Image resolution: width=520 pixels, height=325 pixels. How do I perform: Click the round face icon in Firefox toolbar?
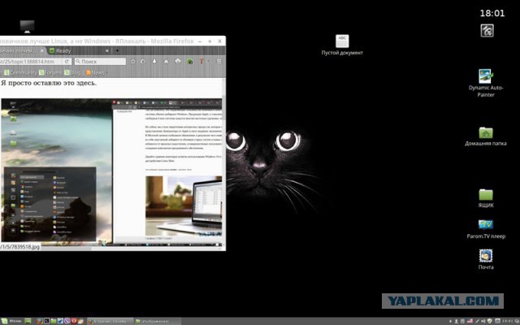click(x=178, y=62)
